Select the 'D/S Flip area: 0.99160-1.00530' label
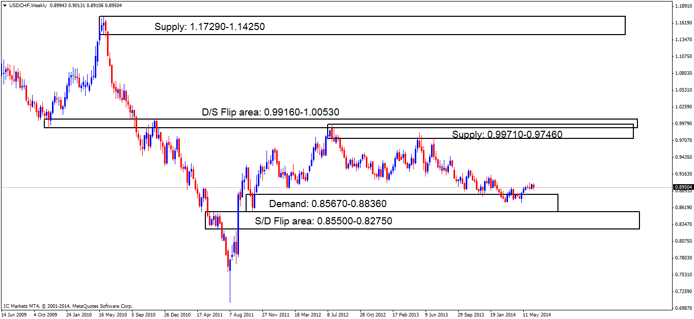 [271, 112]
